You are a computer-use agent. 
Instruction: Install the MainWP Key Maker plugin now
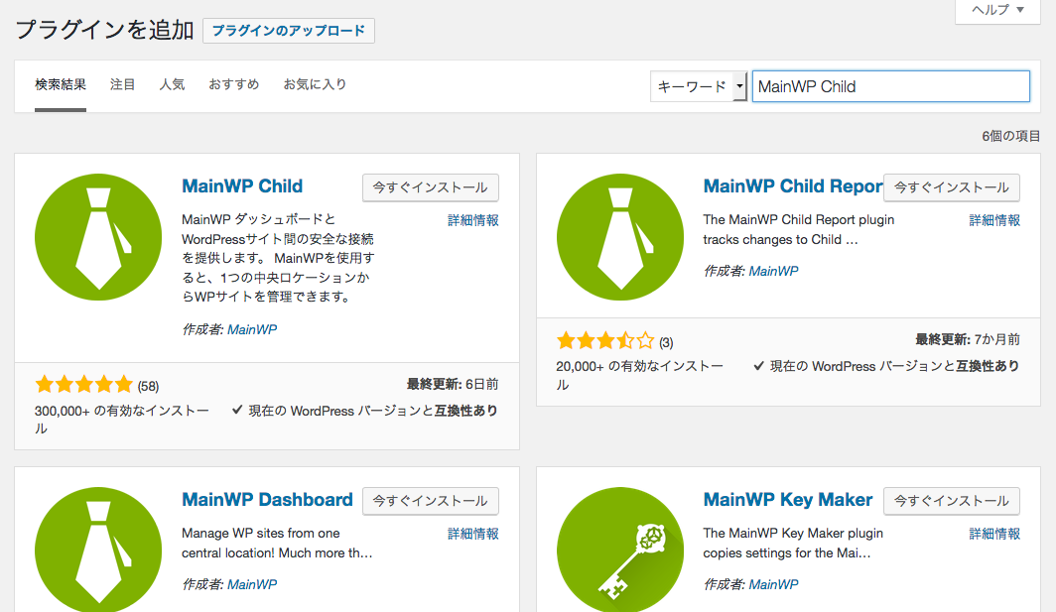[x=952, y=501]
